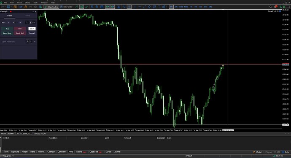This screenshot has width=291, height=158.
Task: Switch chart to MN timeframe
Action: (210, 7)
